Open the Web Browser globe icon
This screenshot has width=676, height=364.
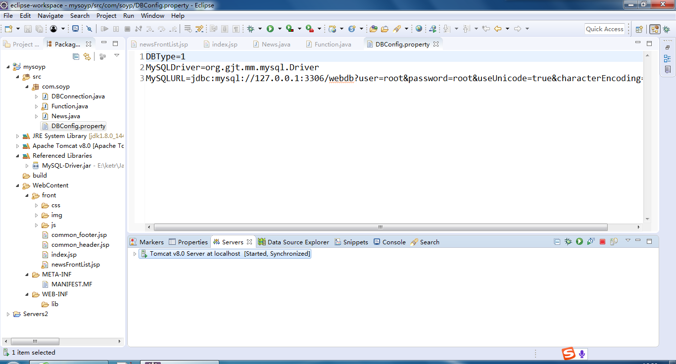coord(419,29)
